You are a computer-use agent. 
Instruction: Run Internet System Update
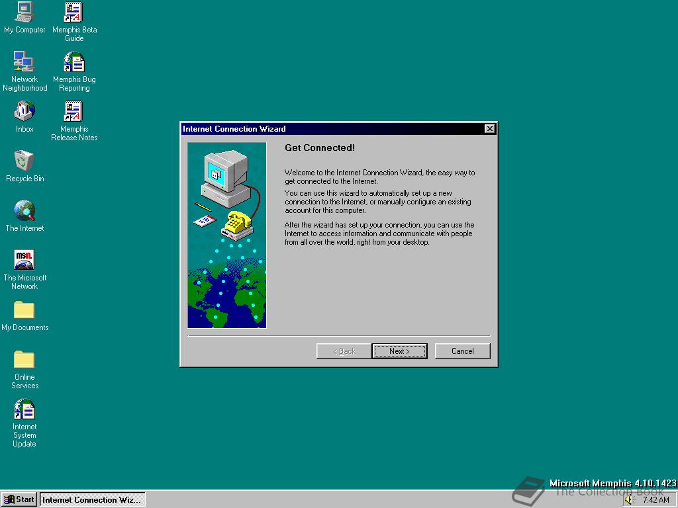click(24, 409)
